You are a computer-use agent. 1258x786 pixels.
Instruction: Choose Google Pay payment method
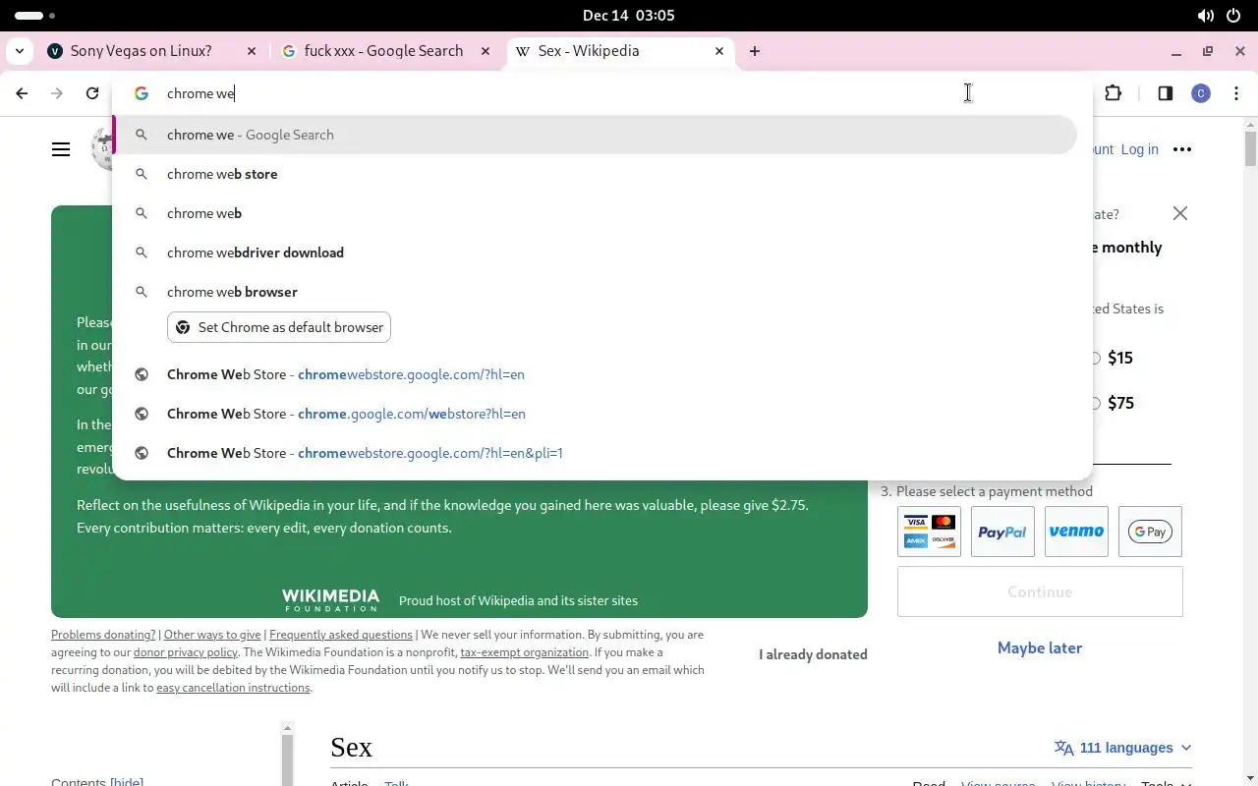click(x=1150, y=532)
